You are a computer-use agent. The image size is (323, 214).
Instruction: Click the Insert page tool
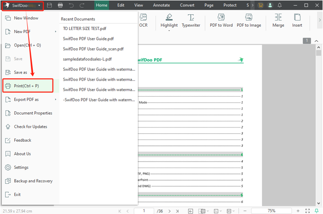[297, 21]
